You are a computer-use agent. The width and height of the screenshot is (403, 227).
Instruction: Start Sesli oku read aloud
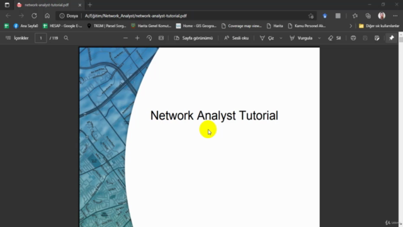click(236, 38)
